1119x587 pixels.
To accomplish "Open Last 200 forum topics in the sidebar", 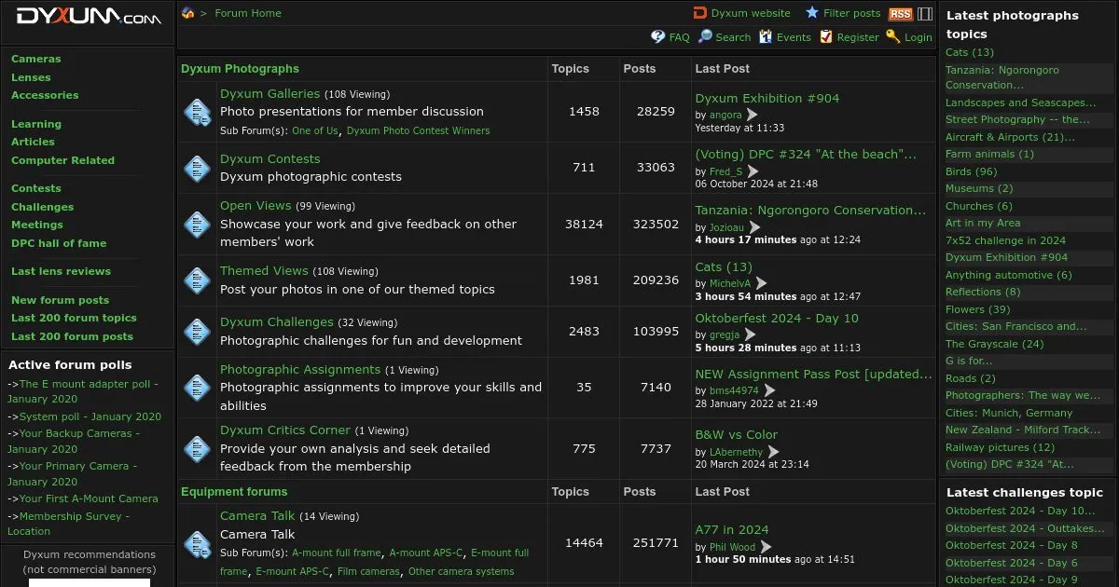I will coord(74,318).
